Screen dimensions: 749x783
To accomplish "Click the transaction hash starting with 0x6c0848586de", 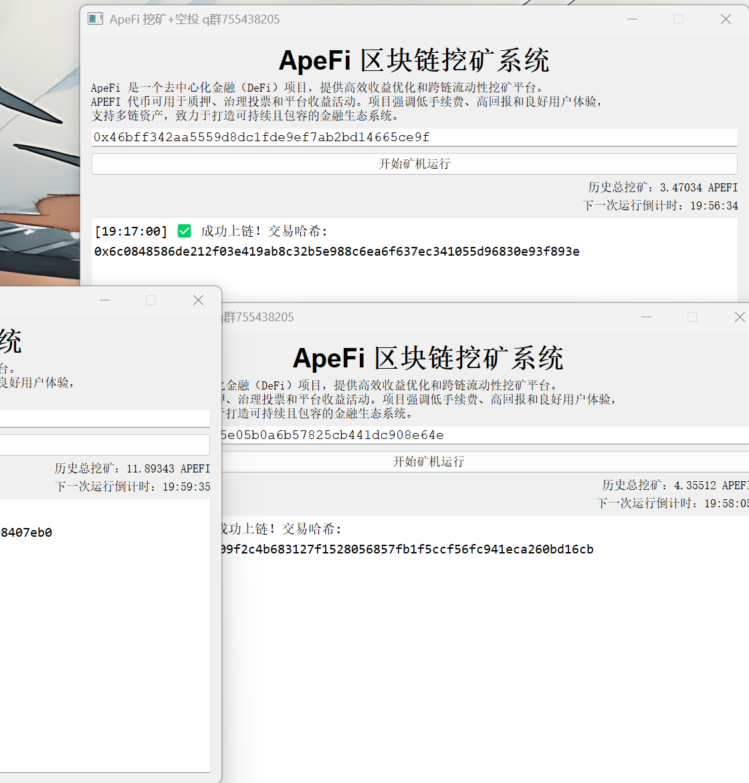I will point(337,252).
